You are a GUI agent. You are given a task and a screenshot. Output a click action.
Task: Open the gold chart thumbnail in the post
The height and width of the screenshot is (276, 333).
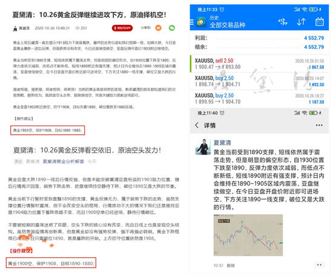coord(248,235)
